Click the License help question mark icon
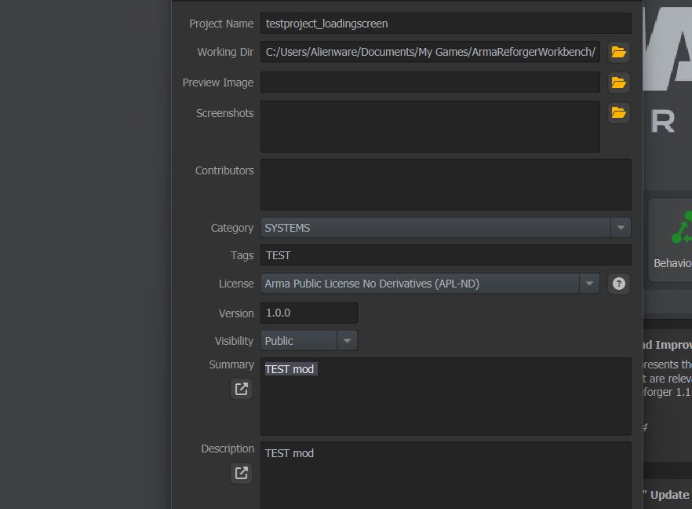 pos(619,284)
